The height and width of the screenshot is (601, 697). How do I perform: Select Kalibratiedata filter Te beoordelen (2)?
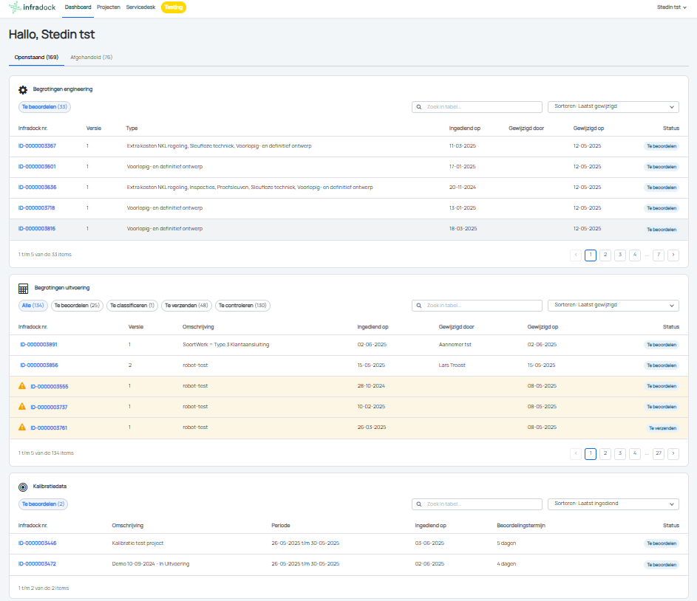click(x=43, y=504)
